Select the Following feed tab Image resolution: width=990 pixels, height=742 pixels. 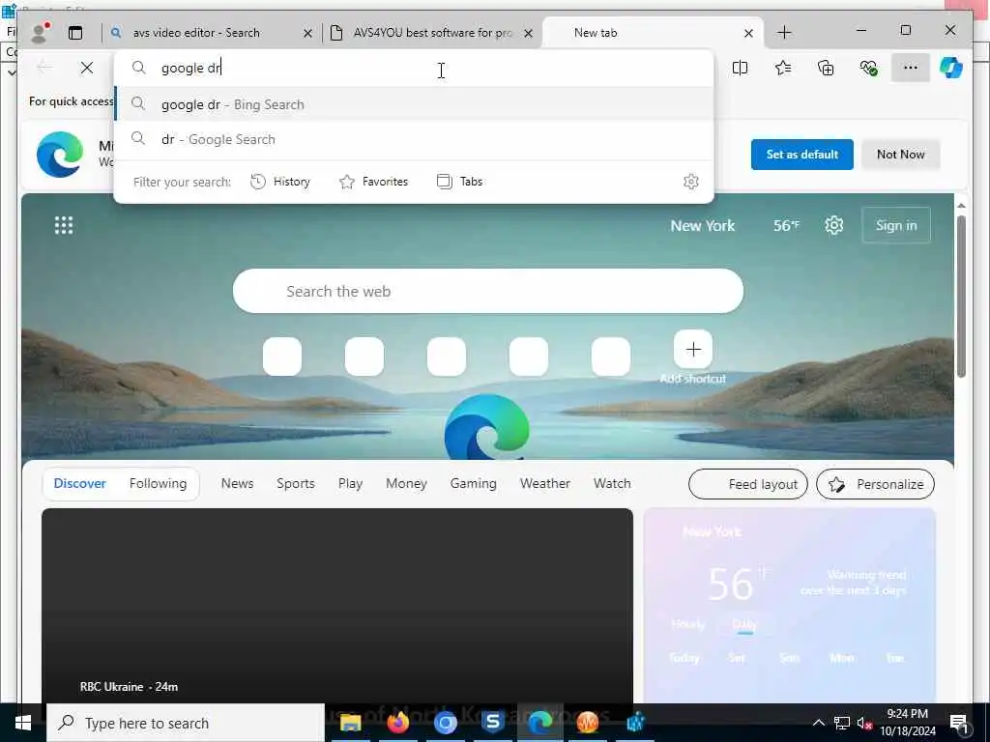(158, 483)
